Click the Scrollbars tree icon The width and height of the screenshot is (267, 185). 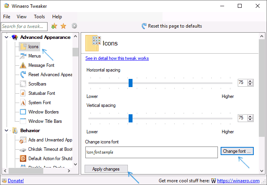click(23, 84)
